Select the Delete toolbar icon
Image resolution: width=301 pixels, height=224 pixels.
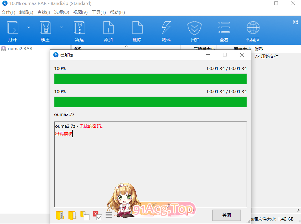(137, 30)
